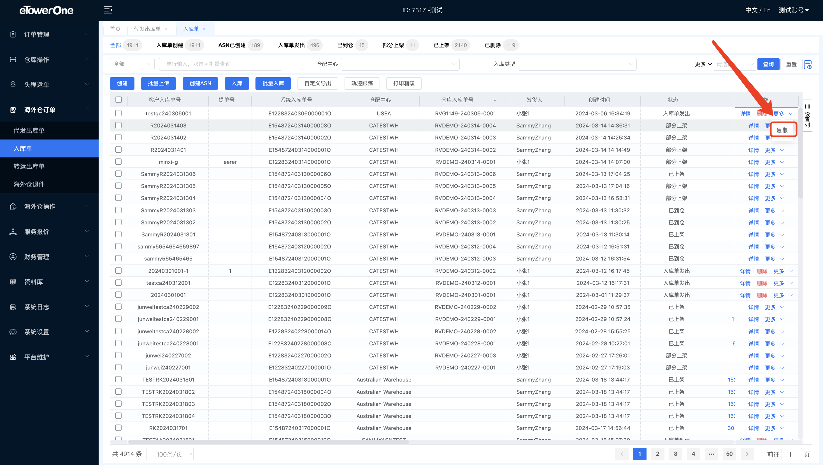Click the 头程运单 sidebar icon

(x=13, y=84)
